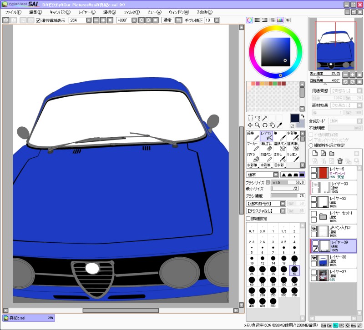This screenshot has width=364, height=330.
Task: Open the 手ブレ補正 stabilizer dropdown
Action: click(217, 20)
